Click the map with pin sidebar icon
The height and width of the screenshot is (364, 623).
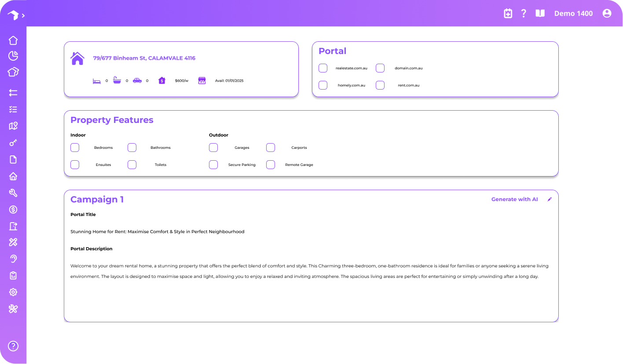13,126
